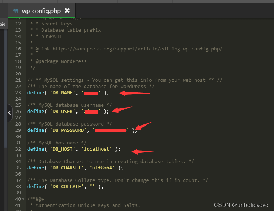Viewport: 274px width, 211px height.
Task: Click 'Database table prefix' comment line
Action: (x=71, y=30)
